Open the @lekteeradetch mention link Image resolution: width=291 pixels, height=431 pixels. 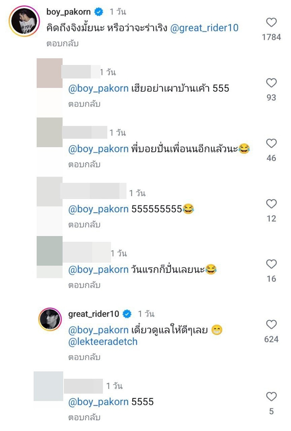coord(103,342)
